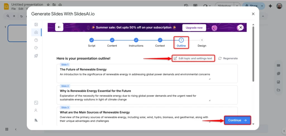Open the home icon in SlidesAI sidebar
Image resolution: width=286 pixels, height=136 pixels.
[36, 32]
